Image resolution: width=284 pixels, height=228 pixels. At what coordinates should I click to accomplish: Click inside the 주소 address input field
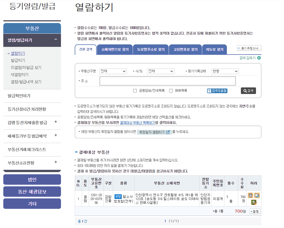point(168,81)
